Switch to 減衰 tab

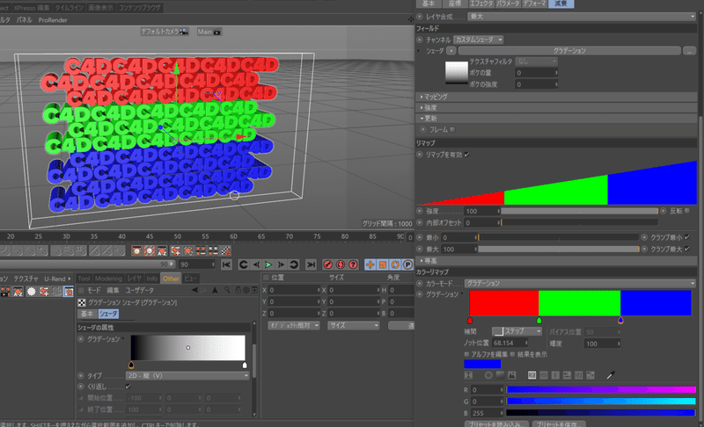click(x=561, y=4)
